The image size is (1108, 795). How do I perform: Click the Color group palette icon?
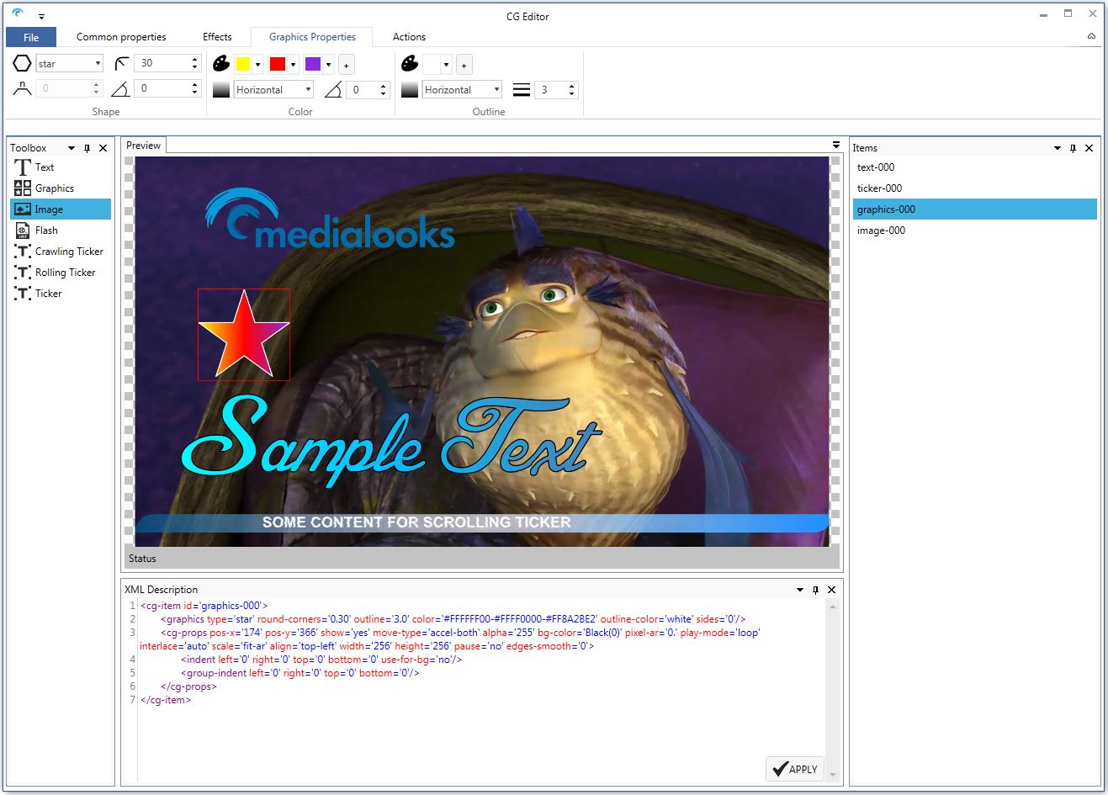[x=221, y=64]
